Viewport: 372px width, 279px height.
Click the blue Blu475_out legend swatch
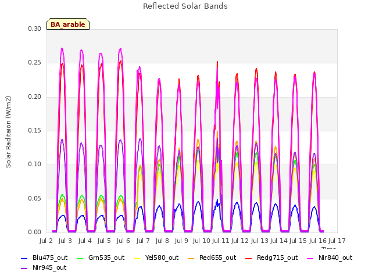[24, 258]
